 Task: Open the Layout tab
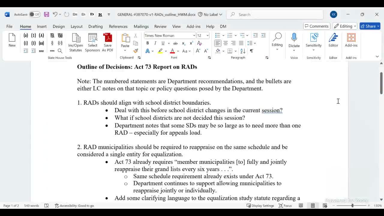pyautogui.click(x=76, y=26)
